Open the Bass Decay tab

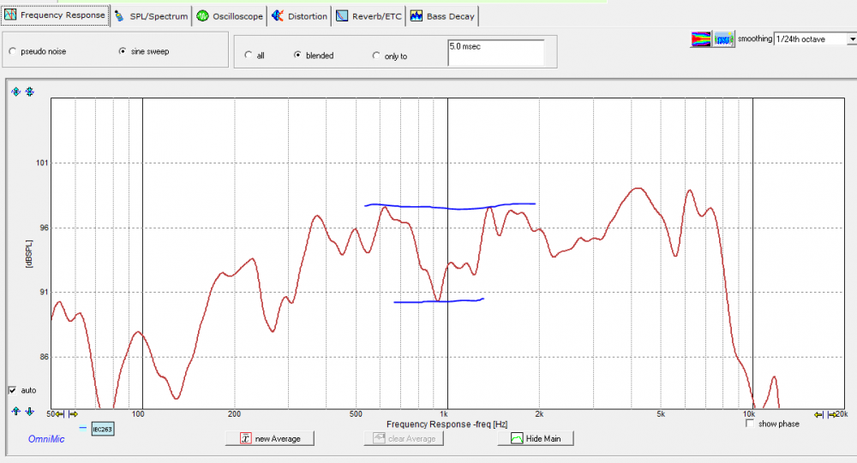point(443,15)
